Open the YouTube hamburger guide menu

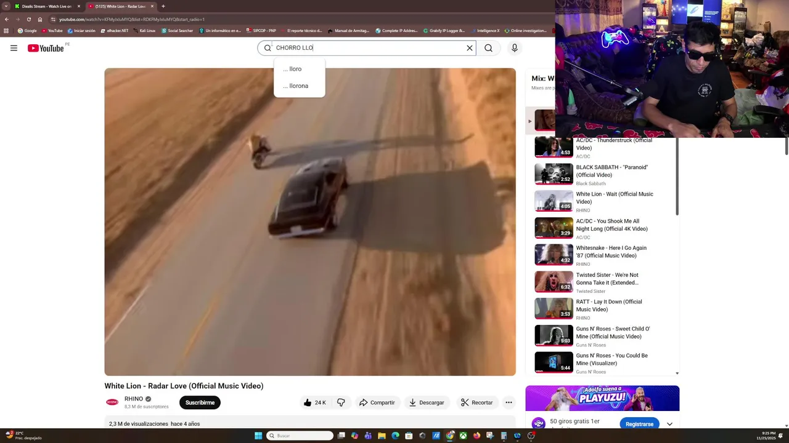click(x=14, y=48)
